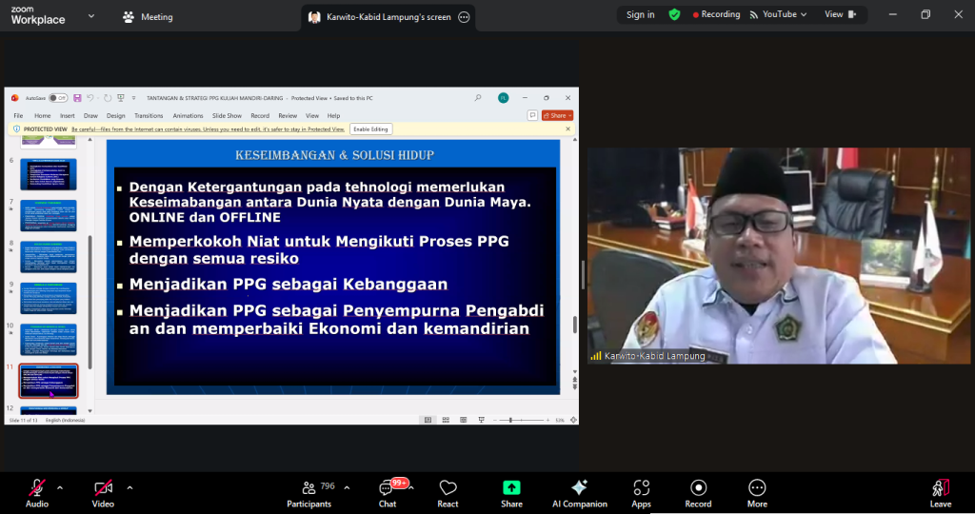Adjust the PowerPoint zoom slider

point(510,420)
